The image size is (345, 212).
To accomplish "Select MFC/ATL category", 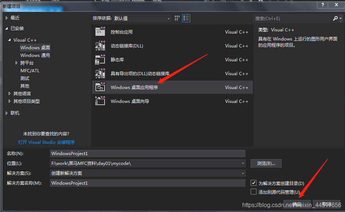I will tap(30, 71).
